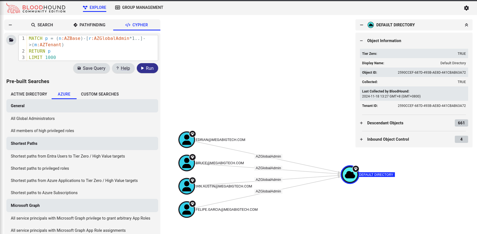Collapse the Object Information section
477x234 pixels.
361,41
